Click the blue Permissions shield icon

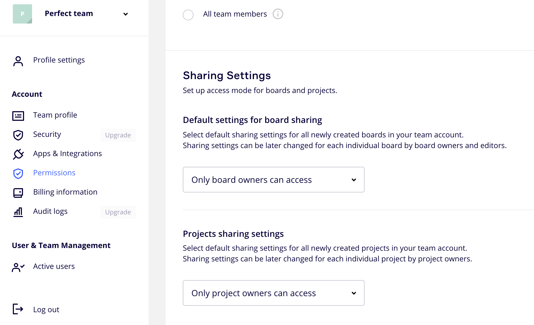(x=18, y=173)
